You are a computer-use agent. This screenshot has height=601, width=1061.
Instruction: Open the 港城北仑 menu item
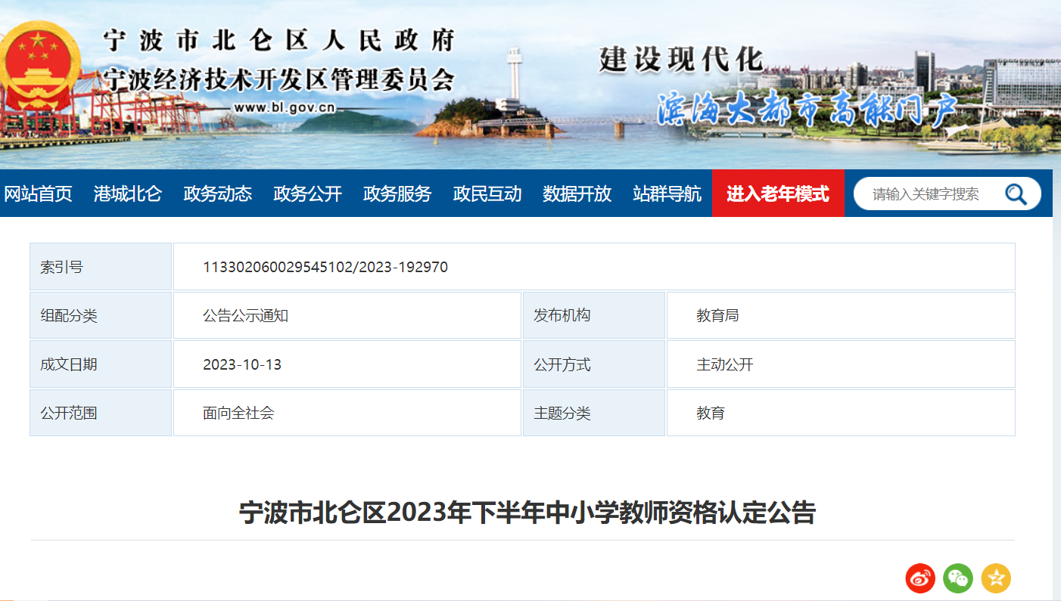pyautogui.click(x=128, y=194)
